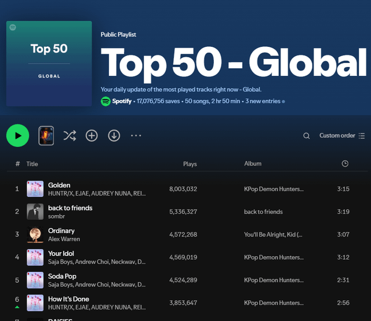The height and width of the screenshot is (321, 371).
Task: Select the Title column header
Action: click(x=32, y=164)
